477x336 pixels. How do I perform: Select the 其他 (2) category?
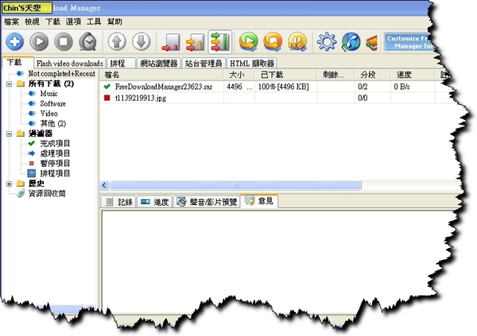pyautogui.click(x=53, y=123)
